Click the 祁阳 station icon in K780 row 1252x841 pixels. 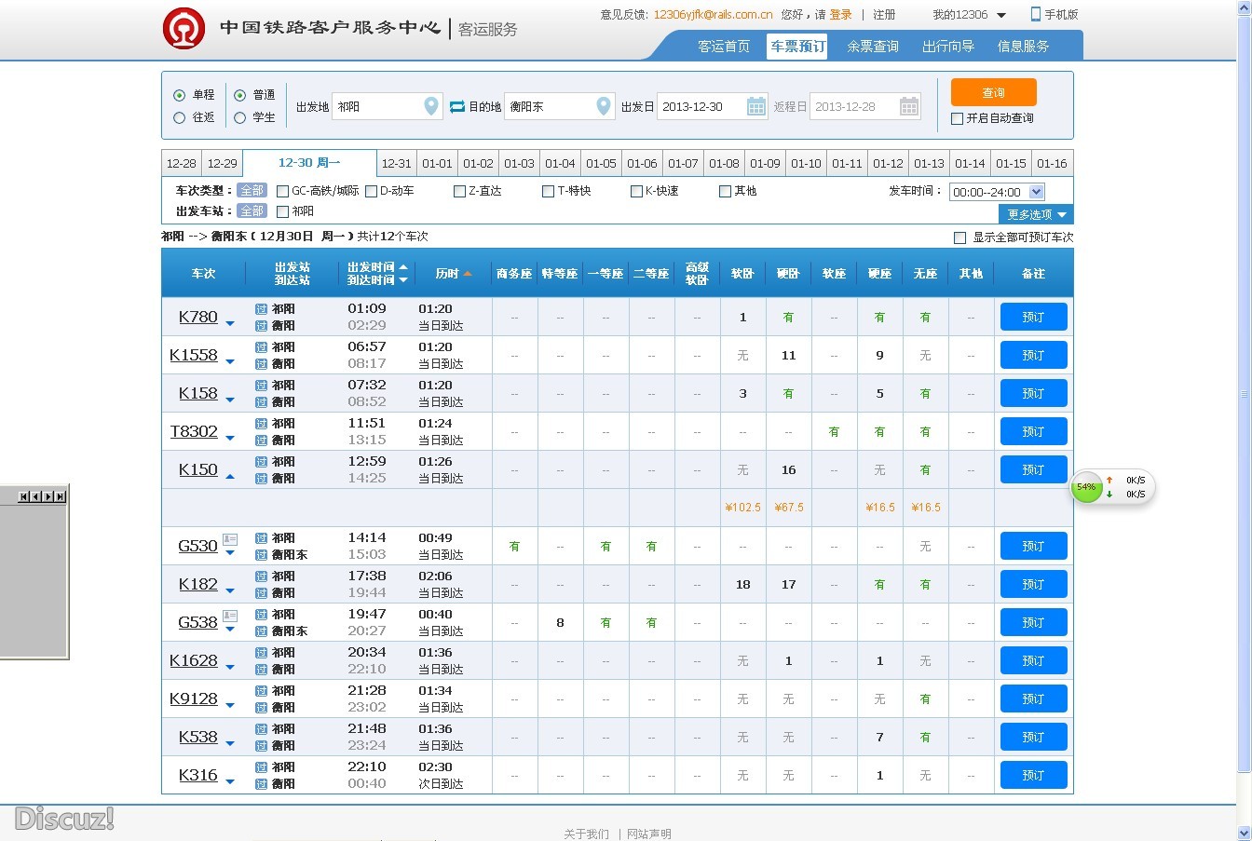point(261,309)
